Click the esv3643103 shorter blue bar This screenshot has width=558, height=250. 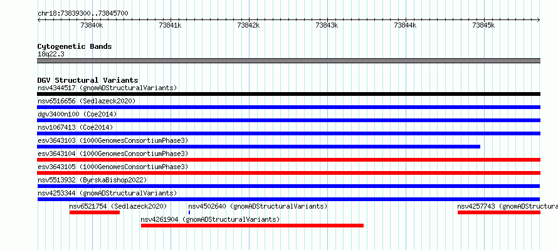click(259, 147)
